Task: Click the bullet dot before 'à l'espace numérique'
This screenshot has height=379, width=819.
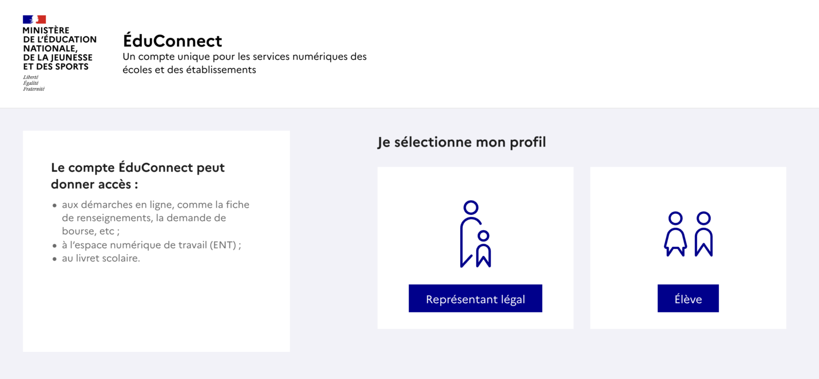Action: pyautogui.click(x=55, y=246)
